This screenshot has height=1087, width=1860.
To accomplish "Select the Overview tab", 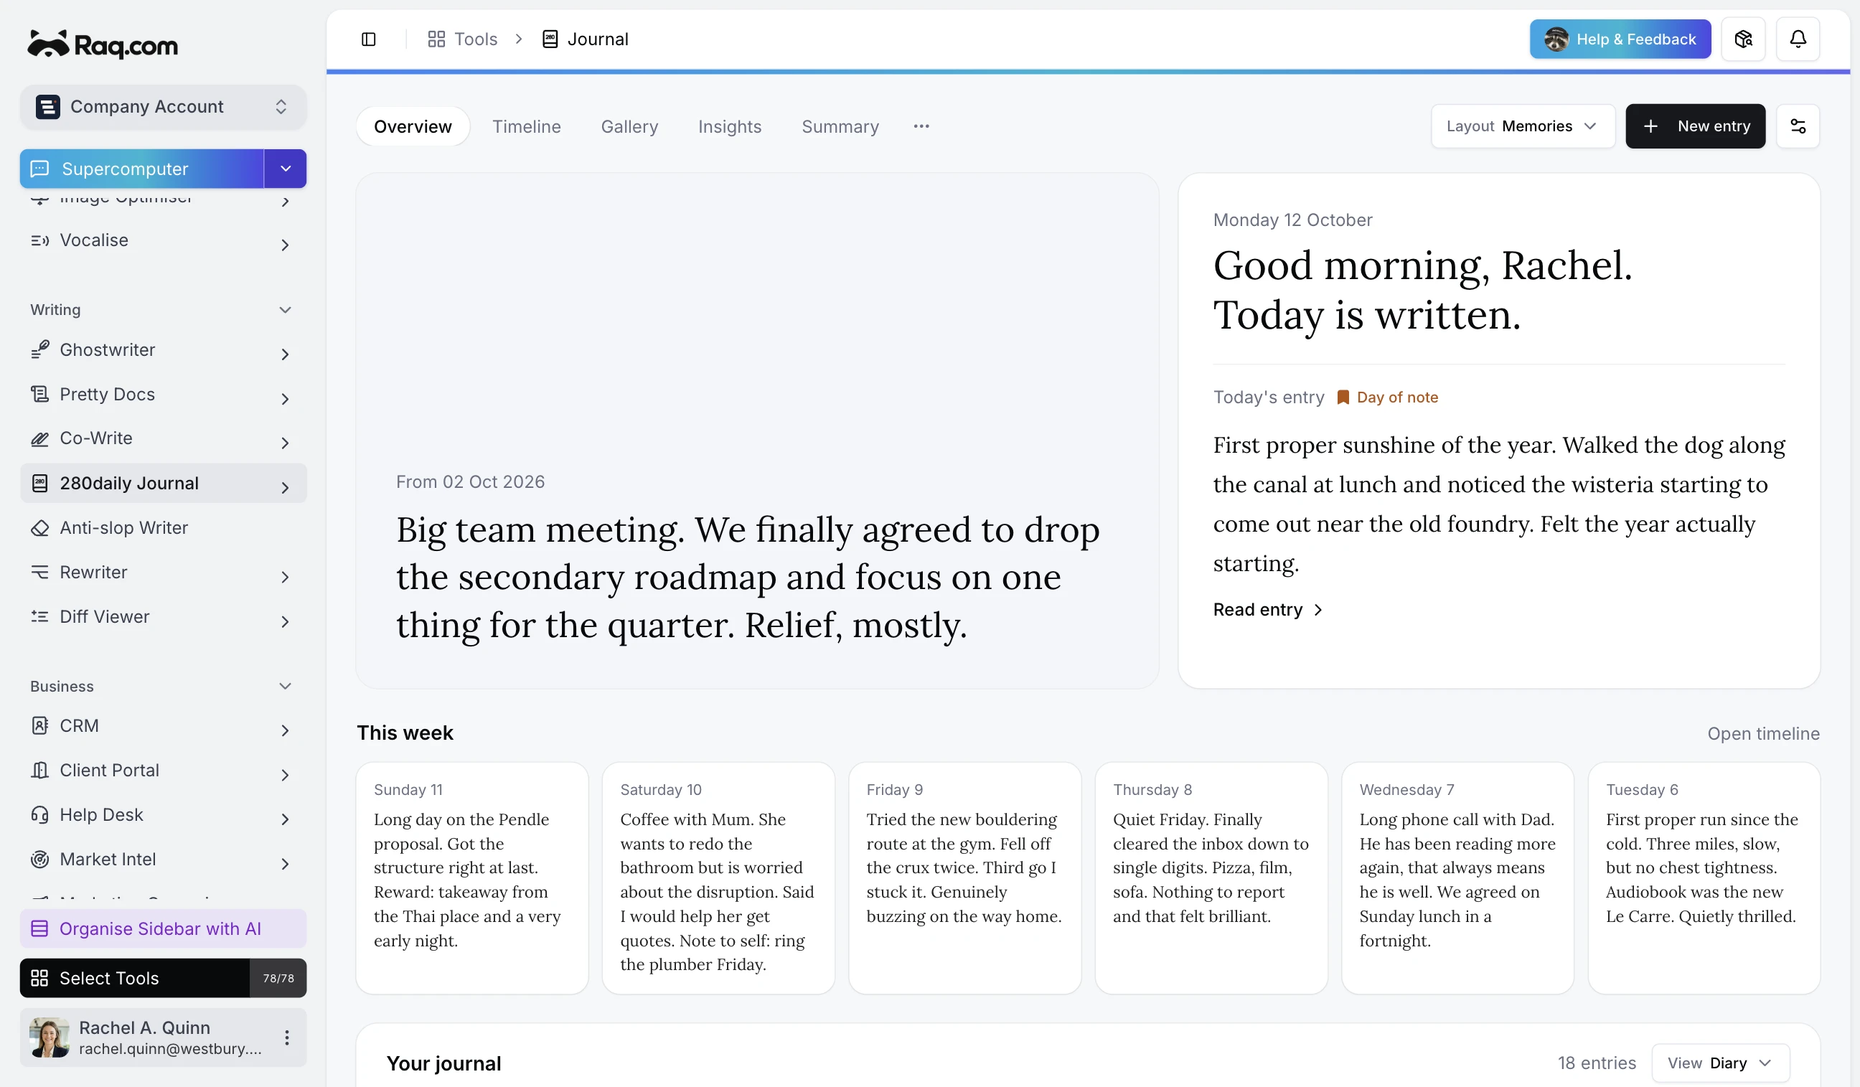I will 413,126.
